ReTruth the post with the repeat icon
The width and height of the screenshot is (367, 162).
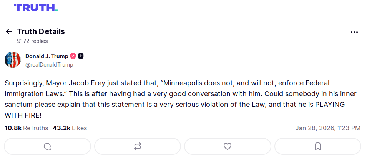tap(138, 146)
